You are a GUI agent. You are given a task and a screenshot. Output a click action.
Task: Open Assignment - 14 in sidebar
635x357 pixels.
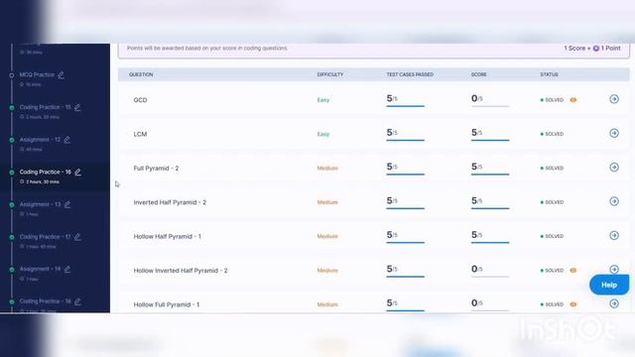(x=40, y=269)
